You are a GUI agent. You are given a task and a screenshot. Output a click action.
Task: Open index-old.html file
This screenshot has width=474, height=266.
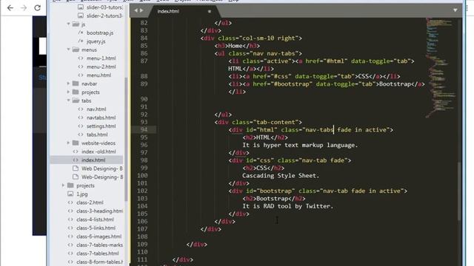coord(99,151)
